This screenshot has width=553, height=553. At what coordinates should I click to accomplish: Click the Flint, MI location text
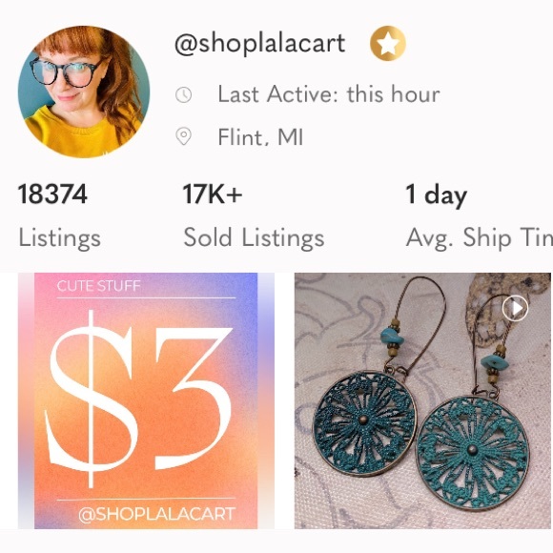click(260, 137)
